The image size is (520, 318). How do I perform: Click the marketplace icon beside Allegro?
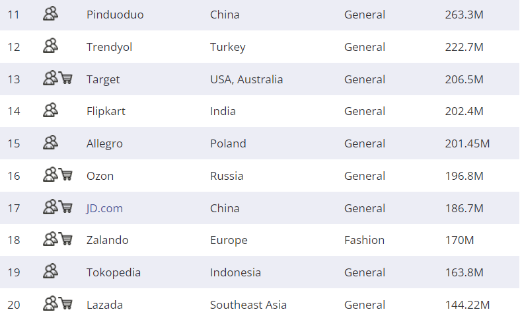[x=51, y=143]
